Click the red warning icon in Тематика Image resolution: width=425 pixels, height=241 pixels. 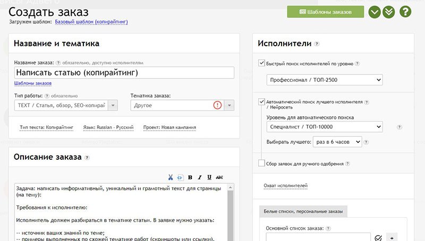[217, 105]
